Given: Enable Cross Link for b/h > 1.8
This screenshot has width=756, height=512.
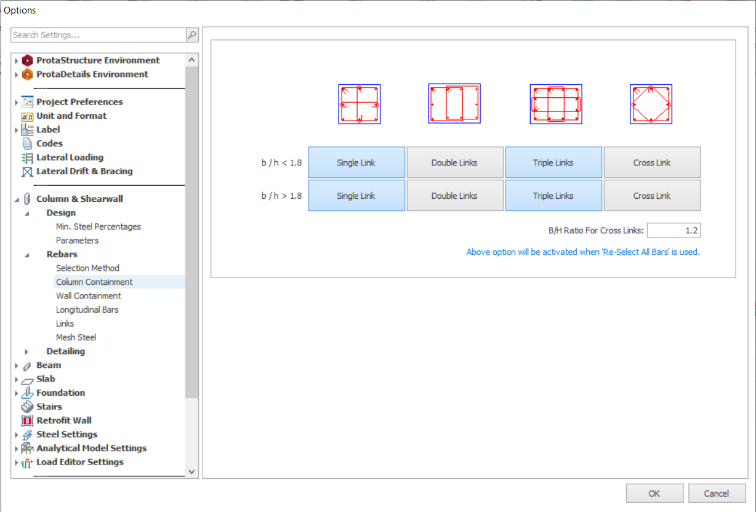Looking at the screenshot, I should coord(651,196).
